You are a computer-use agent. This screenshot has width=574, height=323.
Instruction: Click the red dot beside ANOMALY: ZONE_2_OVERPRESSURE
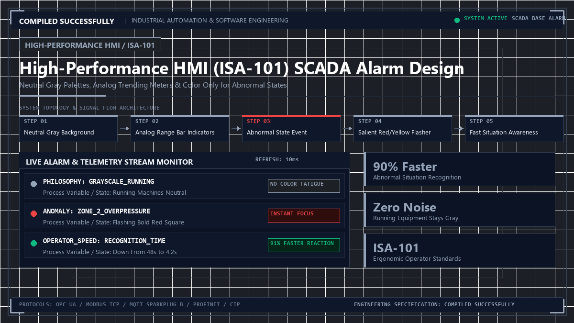(x=33, y=214)
